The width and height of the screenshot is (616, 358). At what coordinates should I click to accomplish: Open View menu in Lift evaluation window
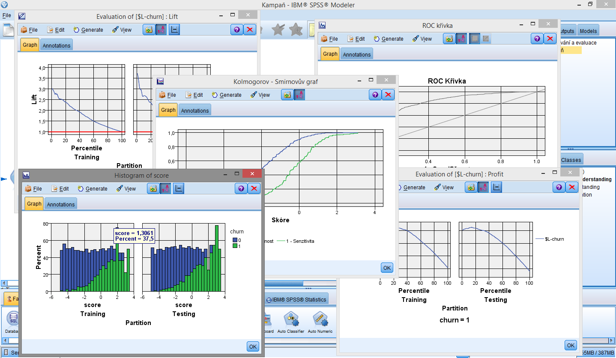(122, 30)
